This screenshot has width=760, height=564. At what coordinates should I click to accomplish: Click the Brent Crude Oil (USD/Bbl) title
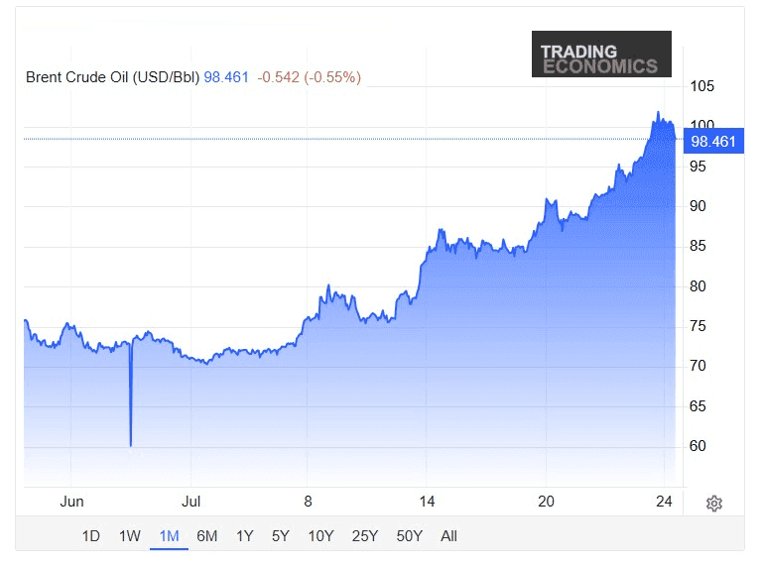pyautogui.click(x=112, y=77)
